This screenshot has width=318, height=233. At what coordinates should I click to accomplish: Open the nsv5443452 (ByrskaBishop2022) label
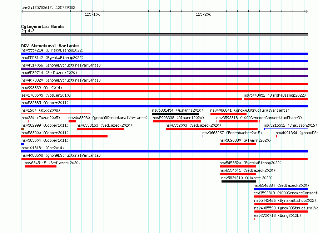coord(275,95)
